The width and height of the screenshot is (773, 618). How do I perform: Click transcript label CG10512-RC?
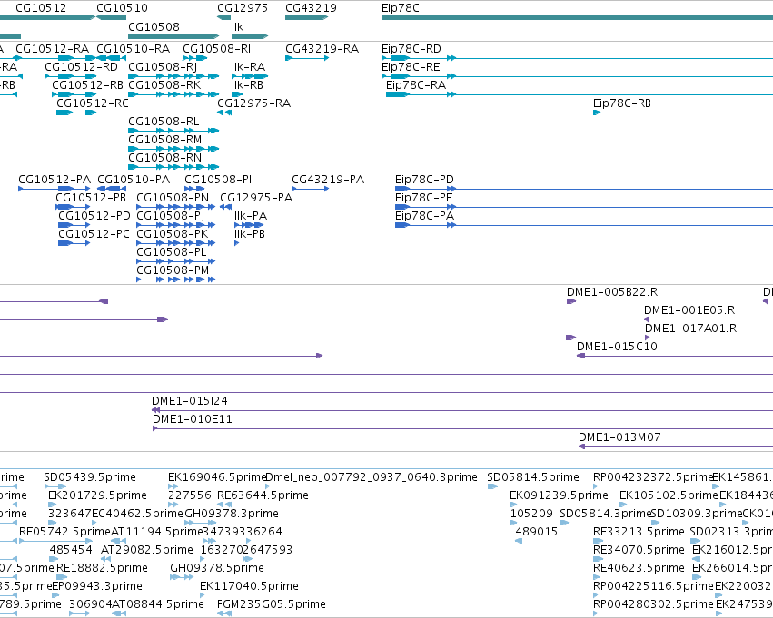(93, 103)
